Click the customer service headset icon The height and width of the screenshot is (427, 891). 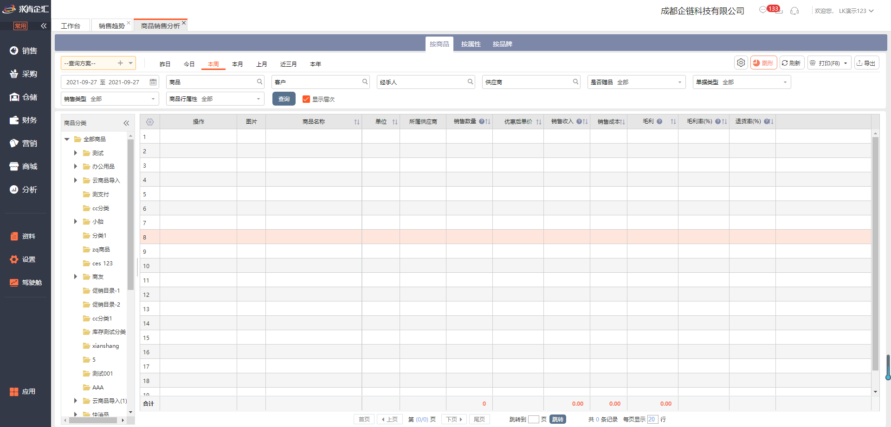pyautogui.click(x=794, y=11)
